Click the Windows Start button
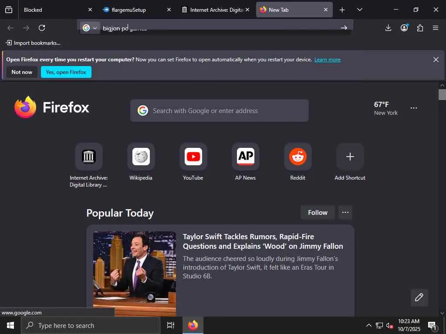Image resolution: width=446 pixels, height=334 pixels. pos(10,325)
